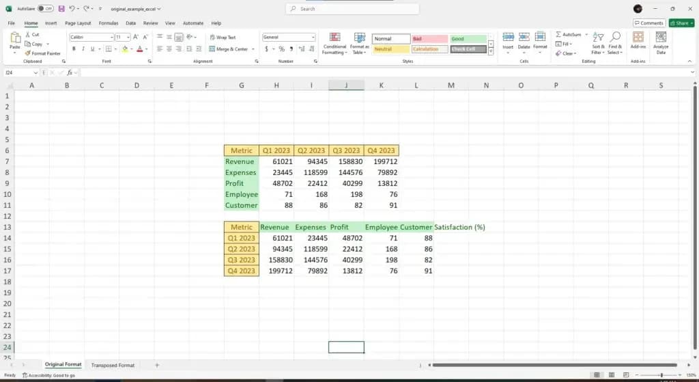Switch to Page Break Preview view

(x=626, y=375)
